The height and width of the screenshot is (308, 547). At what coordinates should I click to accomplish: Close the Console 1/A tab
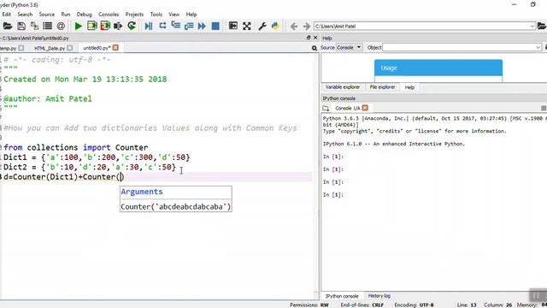[365, 108]
